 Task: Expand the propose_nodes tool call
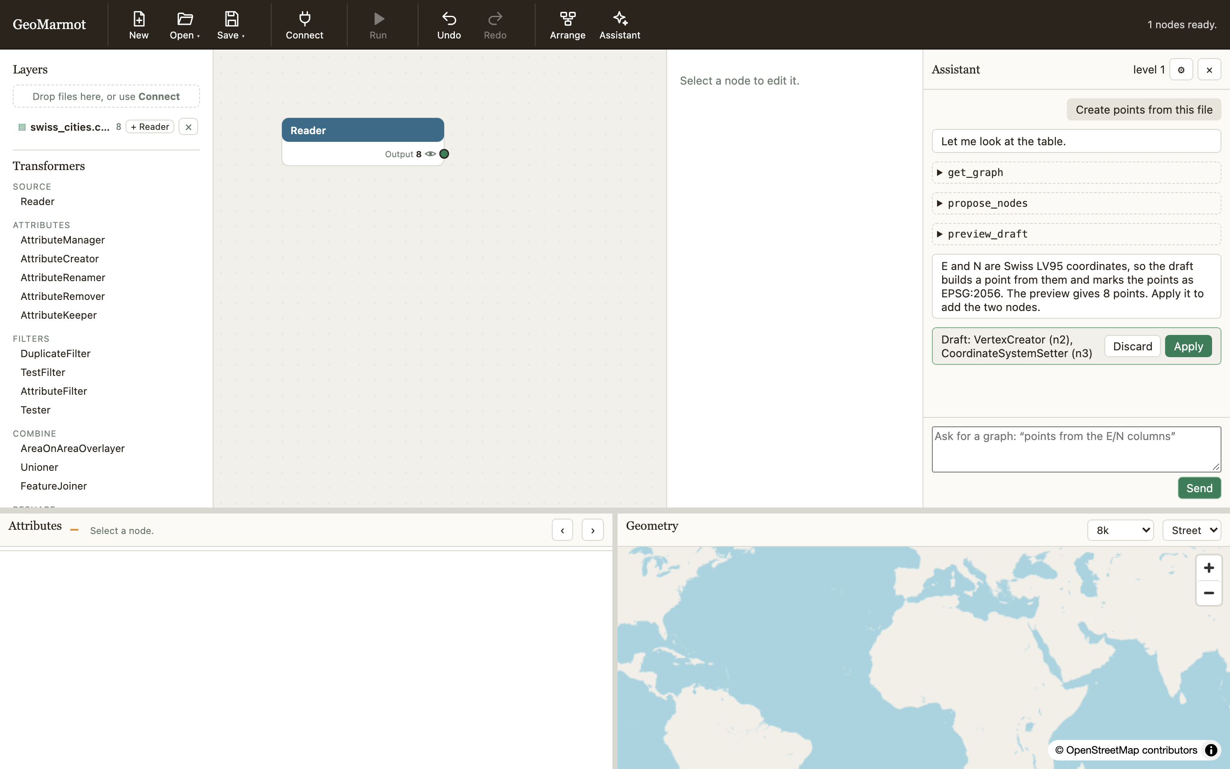[1076, 203]
